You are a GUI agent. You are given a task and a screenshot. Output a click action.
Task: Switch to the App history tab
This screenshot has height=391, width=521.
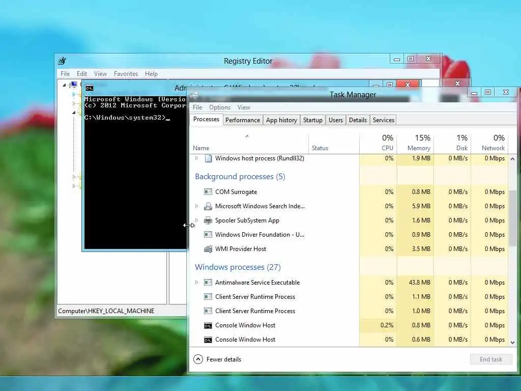[281, 120]
